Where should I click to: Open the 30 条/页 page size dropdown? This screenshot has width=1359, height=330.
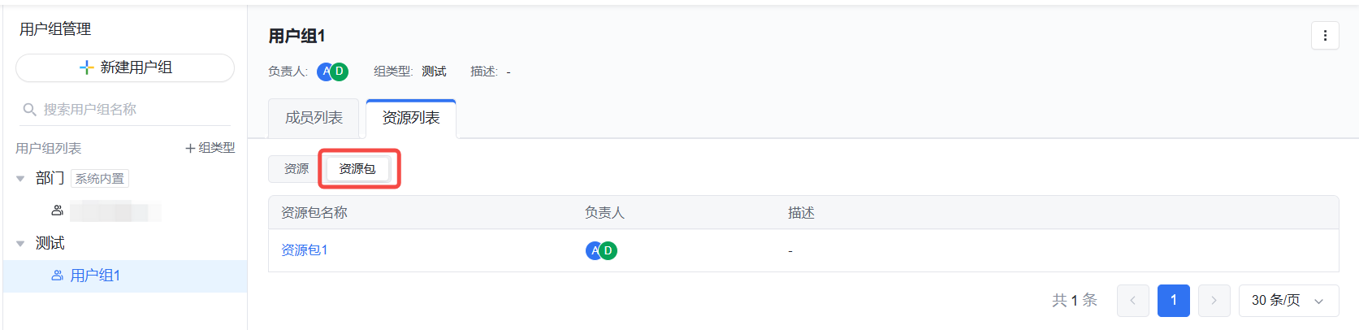point(1288,301)
